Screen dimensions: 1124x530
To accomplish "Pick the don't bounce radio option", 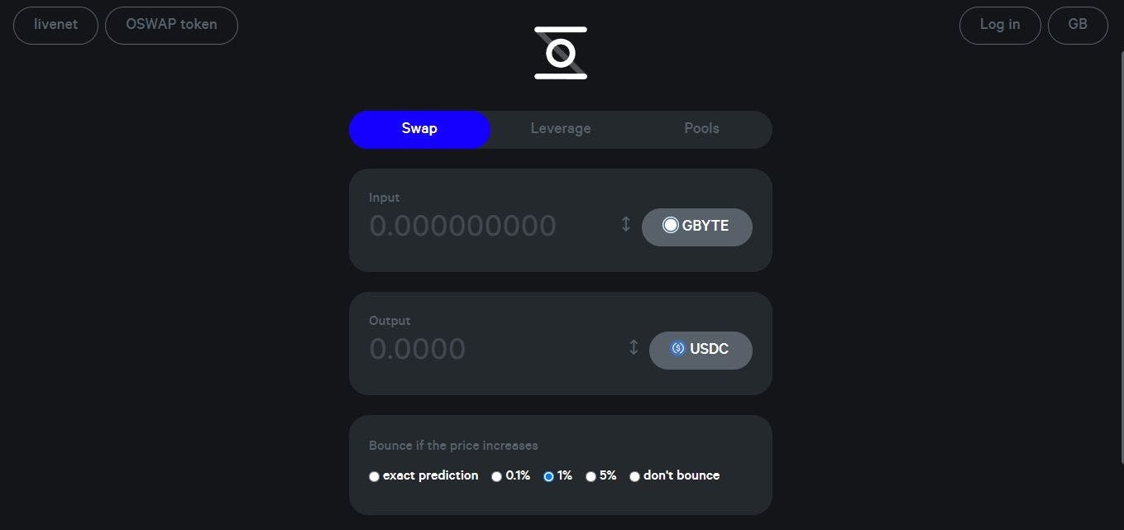I will pos(634,476).
